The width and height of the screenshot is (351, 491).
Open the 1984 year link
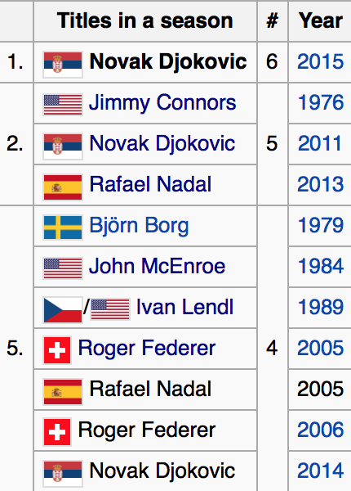[321, 266]
